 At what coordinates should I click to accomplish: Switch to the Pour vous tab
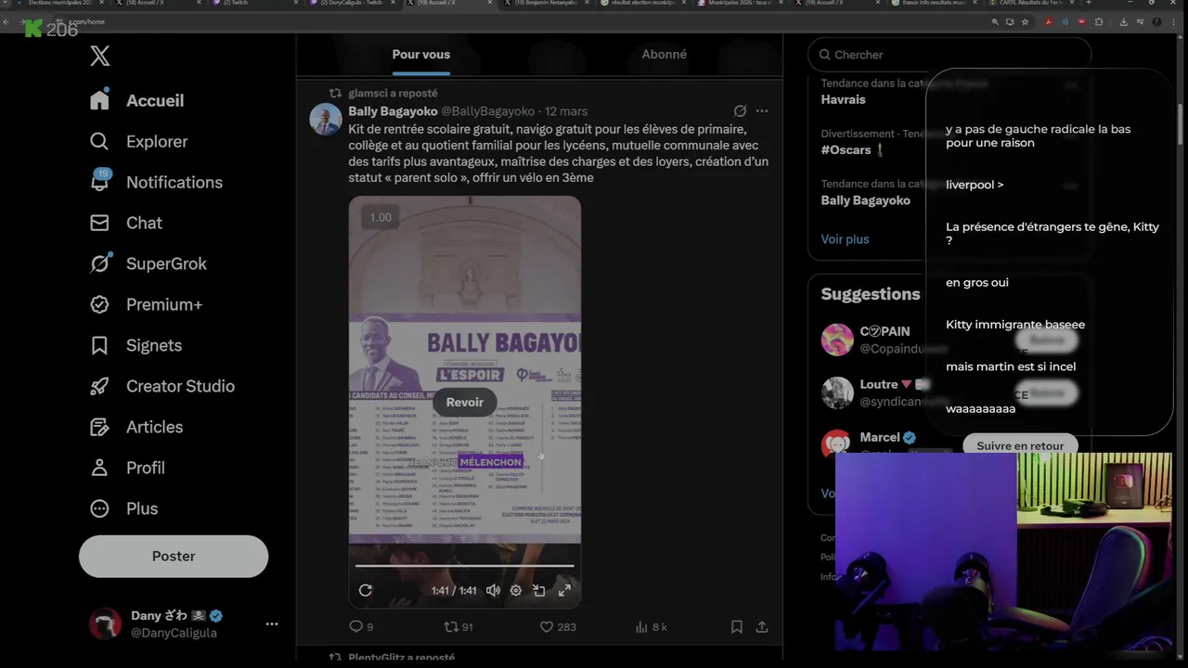[x=420, y=55]
